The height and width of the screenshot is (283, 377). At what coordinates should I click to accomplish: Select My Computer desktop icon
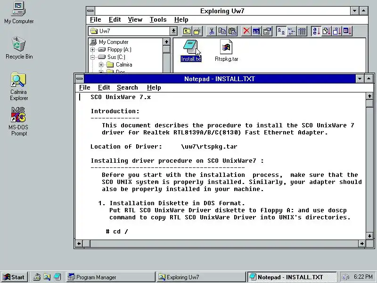click(x=19, y=13)
